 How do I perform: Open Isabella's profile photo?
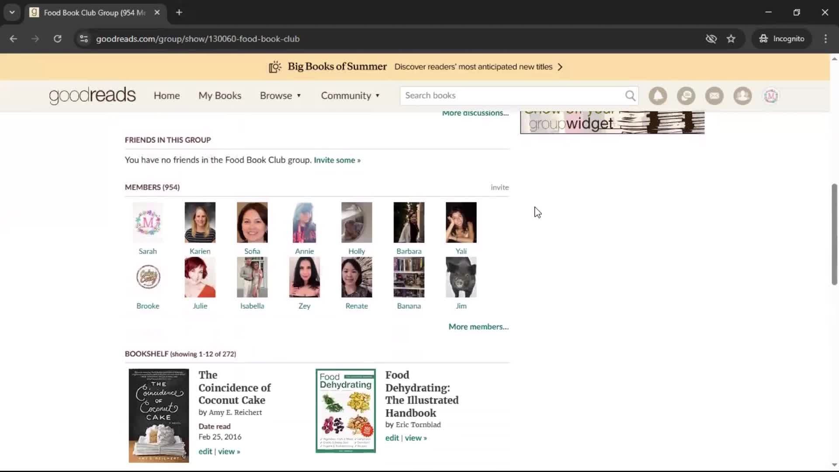[252, 277]
